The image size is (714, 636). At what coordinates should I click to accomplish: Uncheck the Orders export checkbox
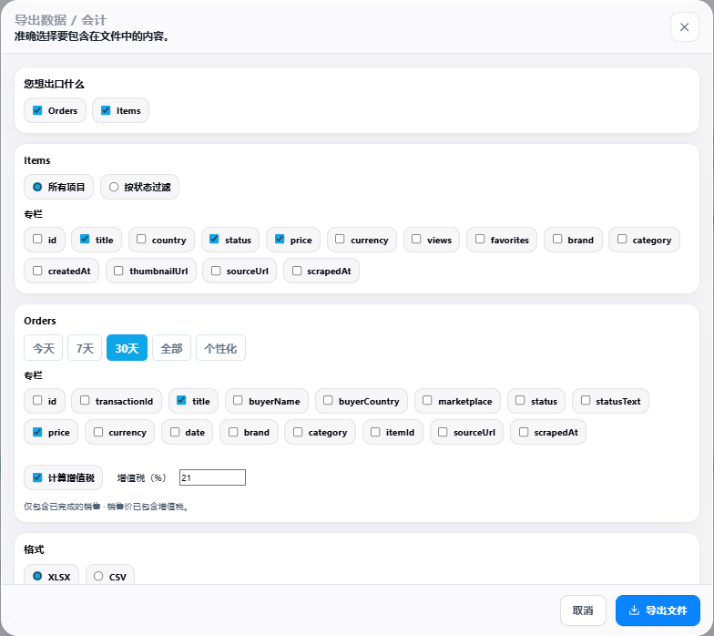pyautogui.click(x=37, y=110)
